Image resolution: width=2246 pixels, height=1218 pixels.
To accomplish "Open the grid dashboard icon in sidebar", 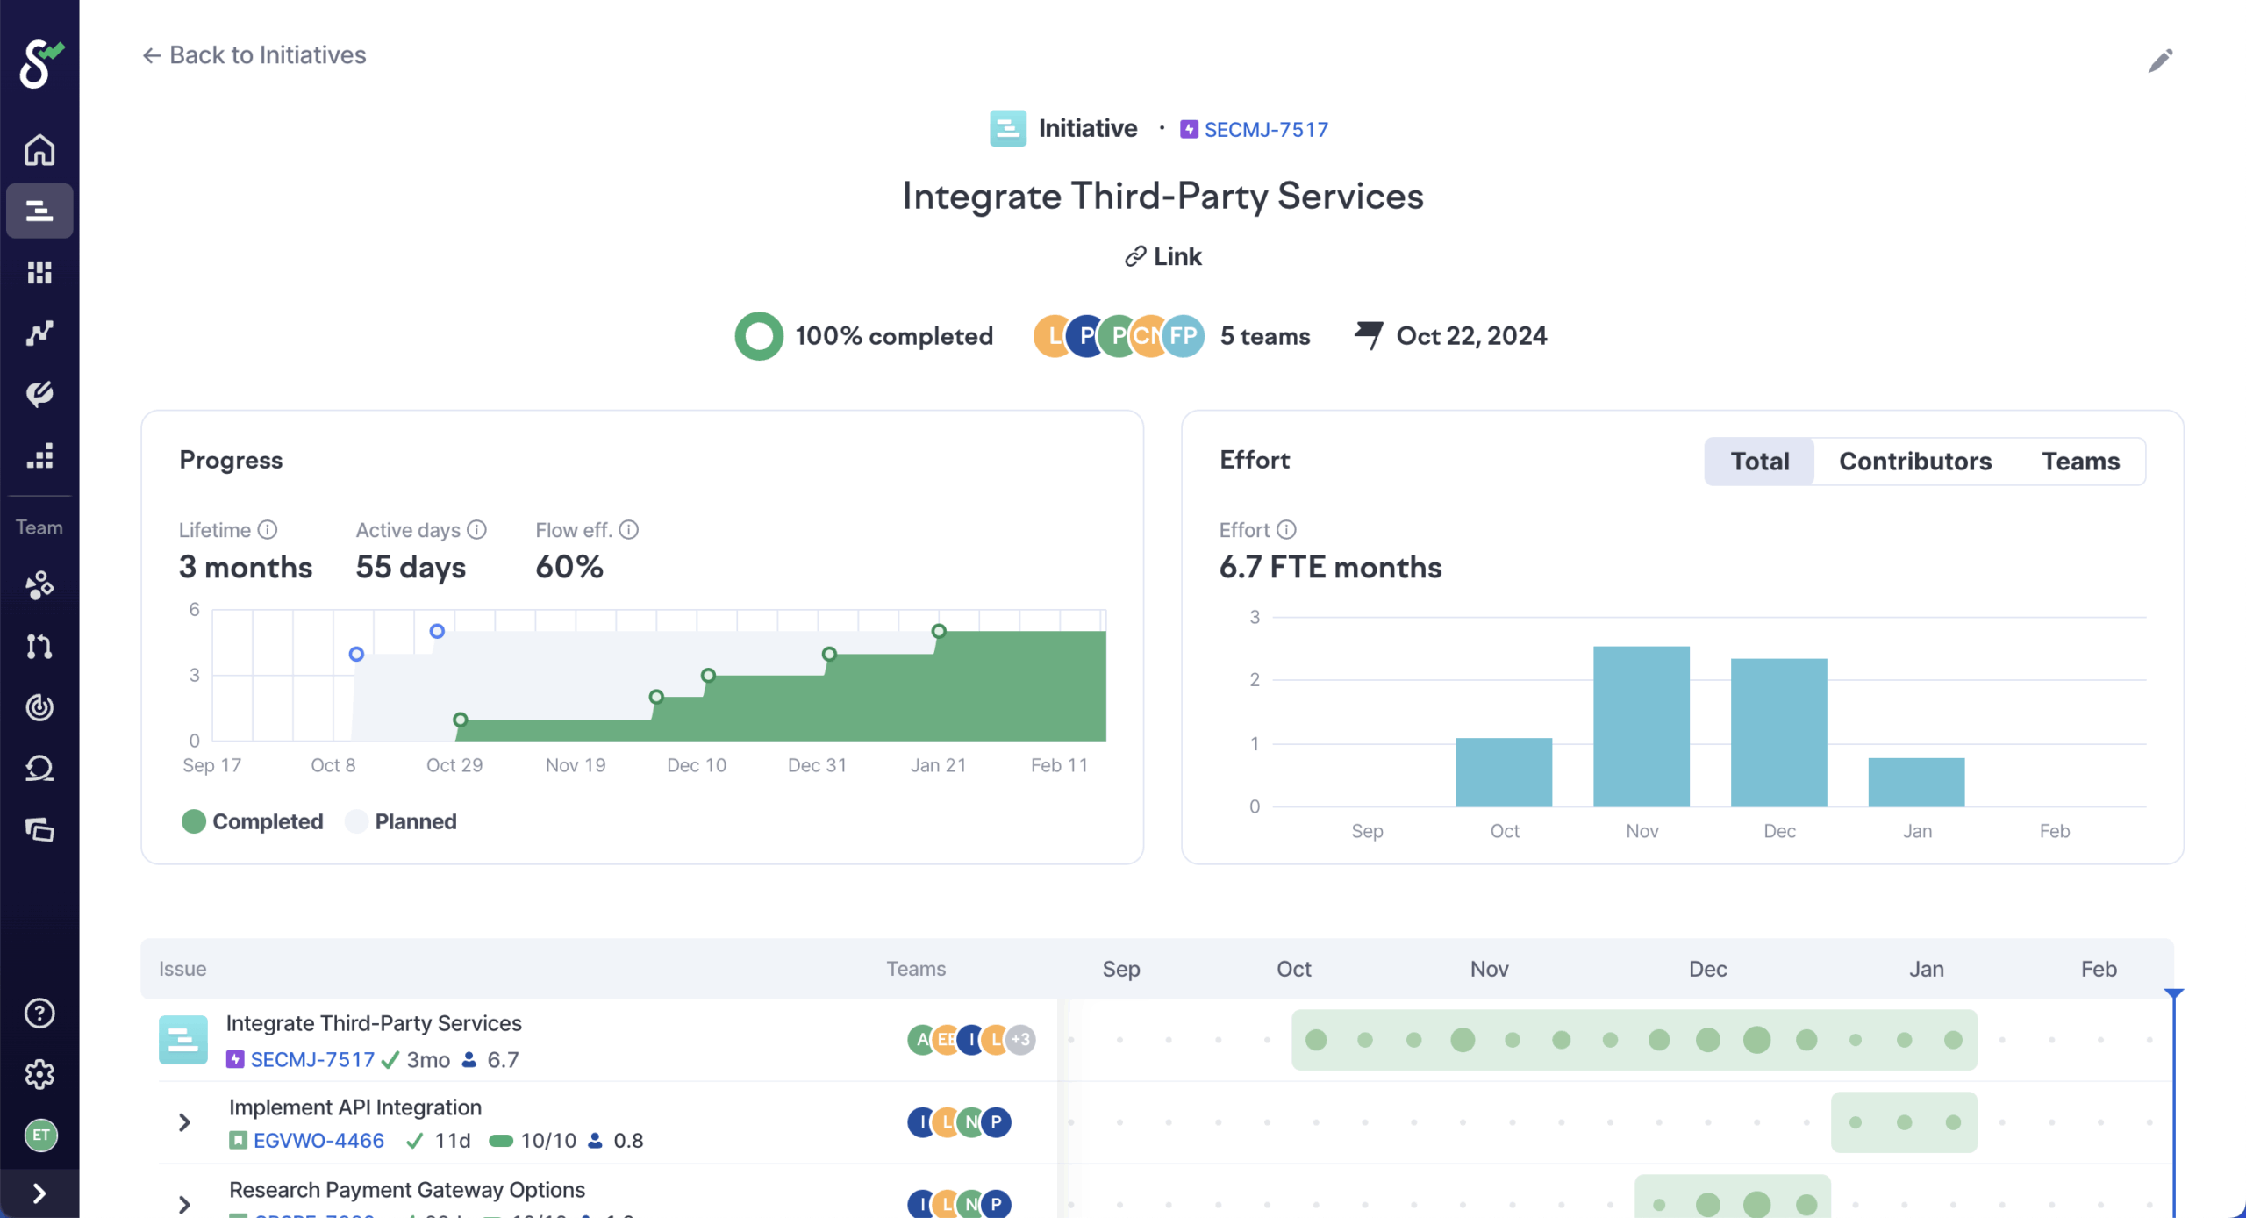I will click(x=39, y=272).
